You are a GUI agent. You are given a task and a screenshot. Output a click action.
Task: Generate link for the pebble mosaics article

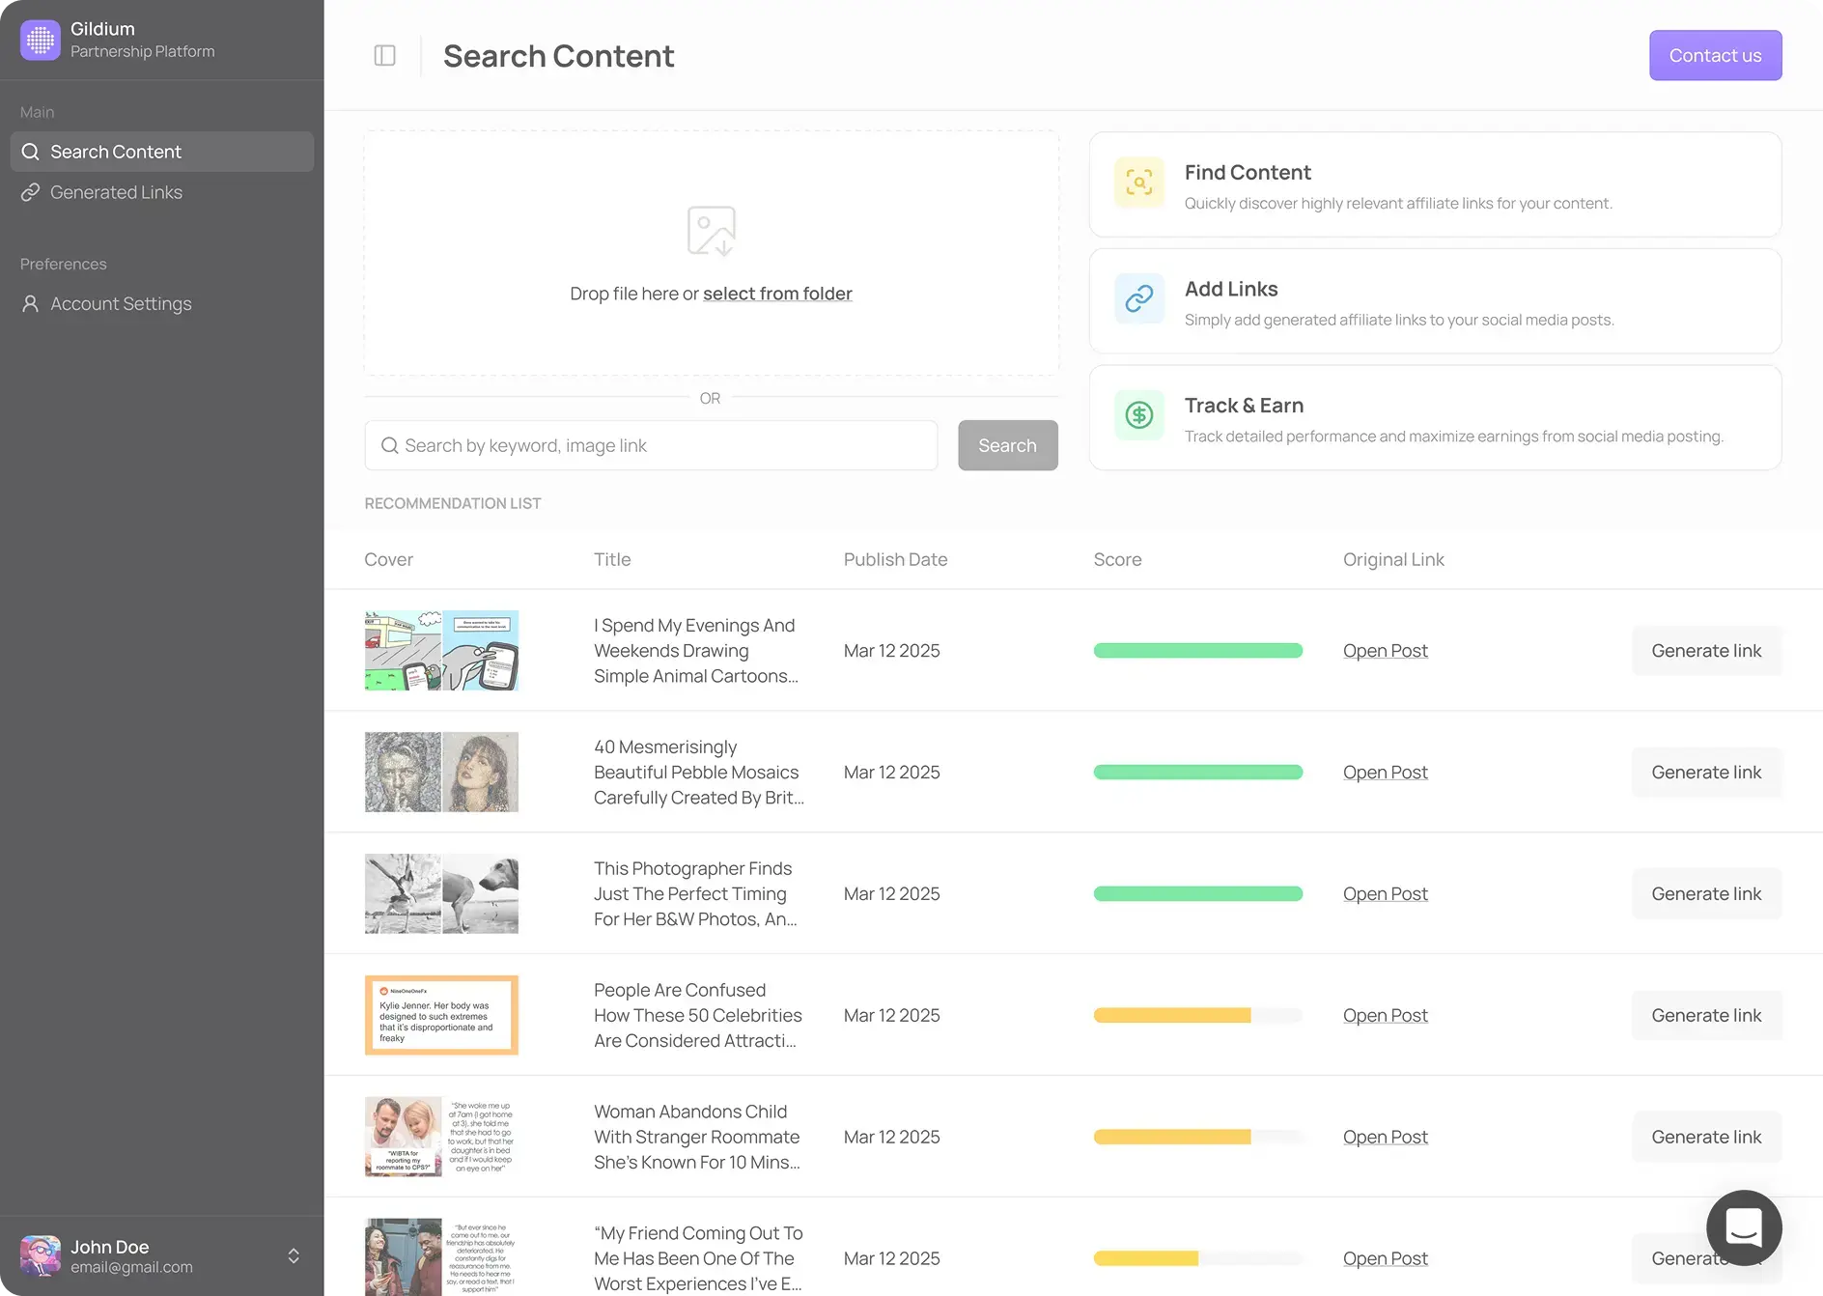click(1706, 772)
